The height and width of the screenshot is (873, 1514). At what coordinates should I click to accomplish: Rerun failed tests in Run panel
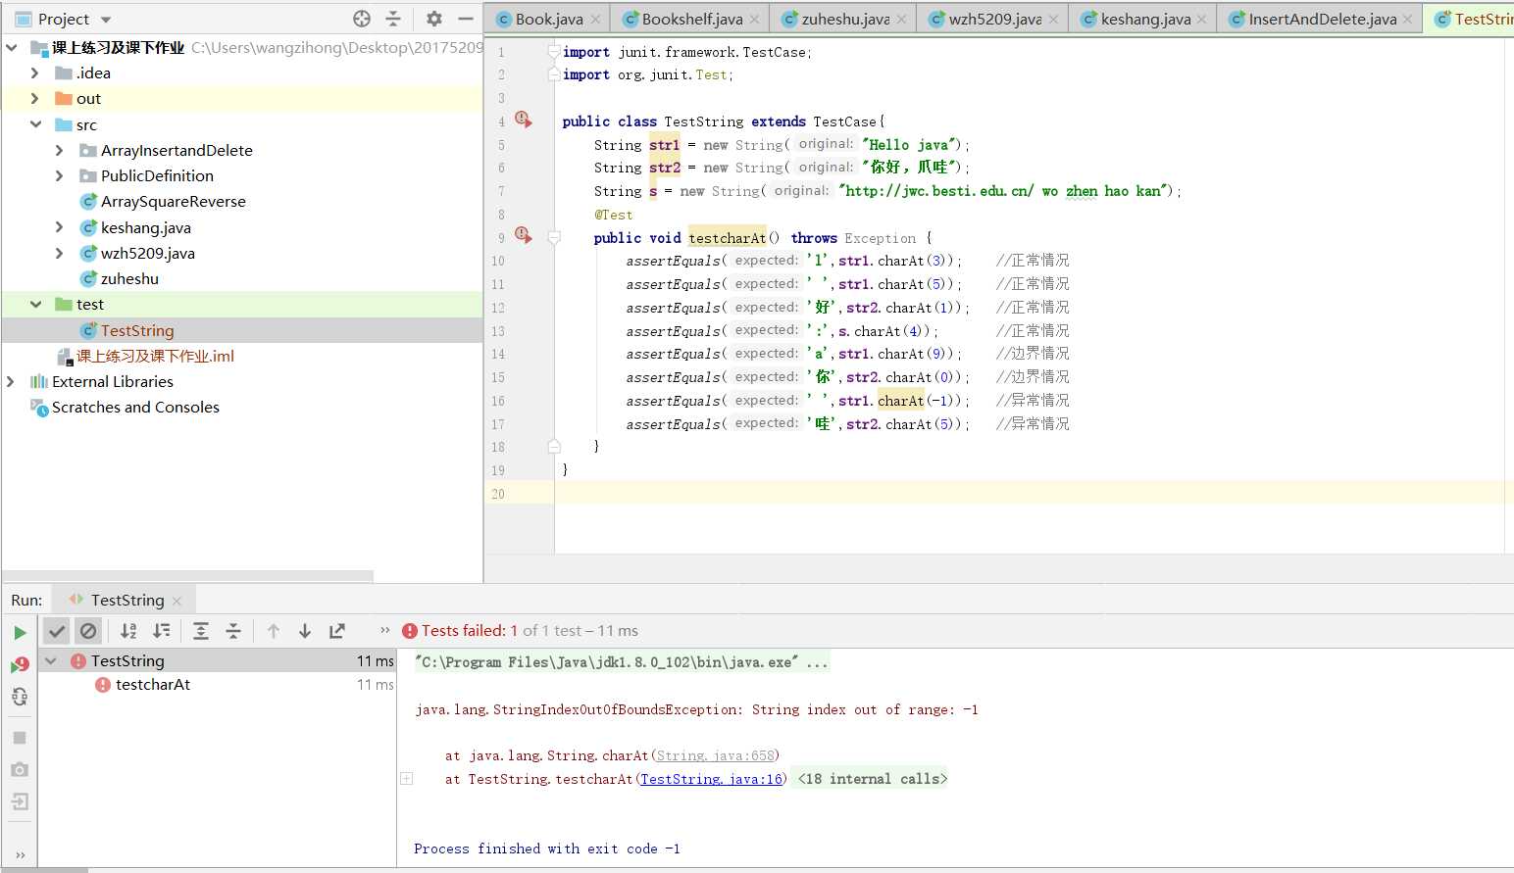[x=20, y=664]
